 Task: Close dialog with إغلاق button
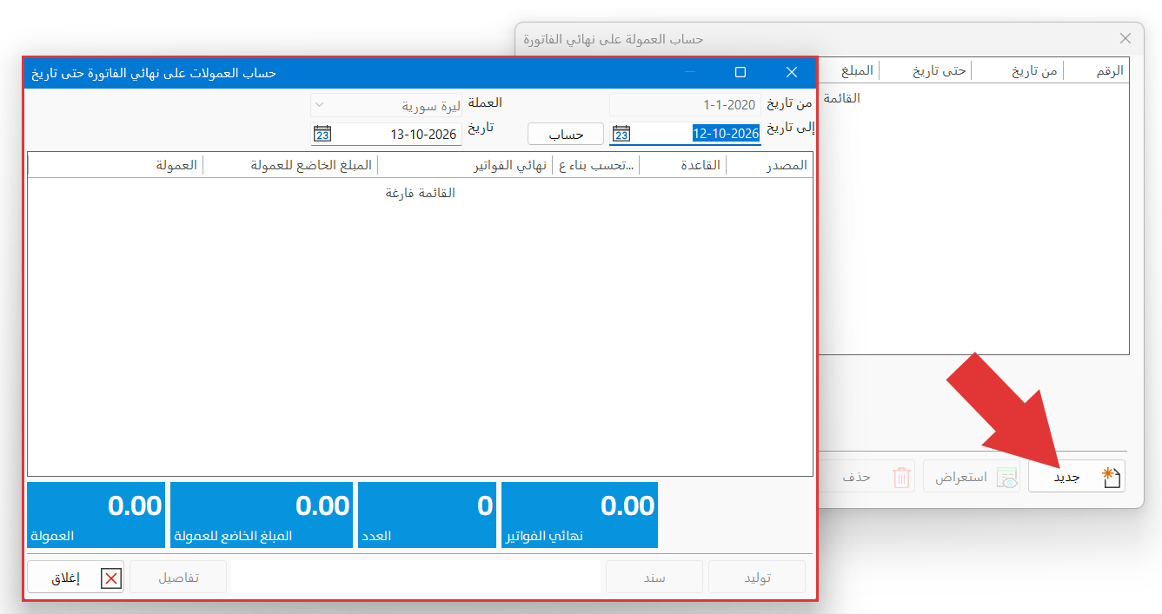[x=76, y=577]
